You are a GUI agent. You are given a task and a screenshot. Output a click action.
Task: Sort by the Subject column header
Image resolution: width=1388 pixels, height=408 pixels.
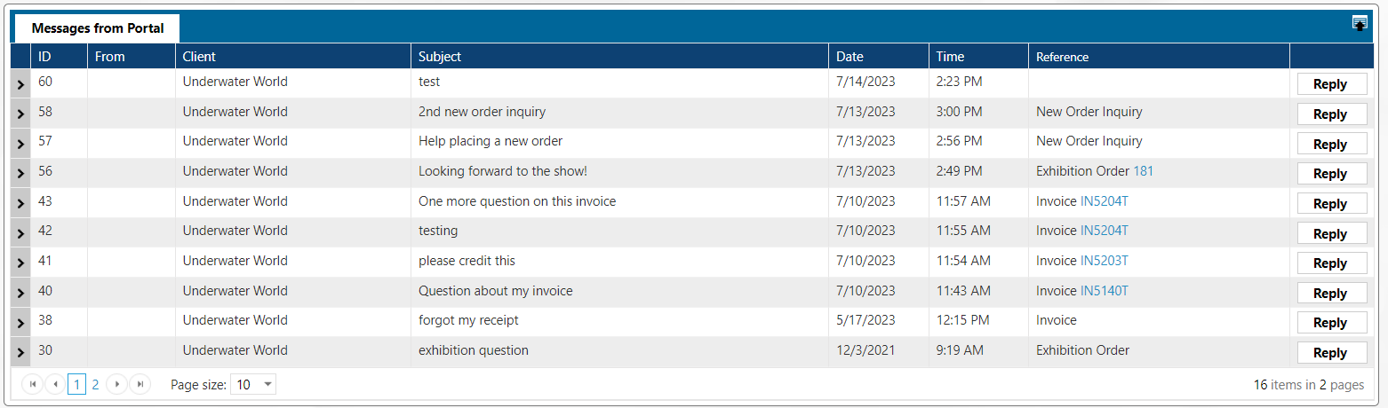(440, 57)
